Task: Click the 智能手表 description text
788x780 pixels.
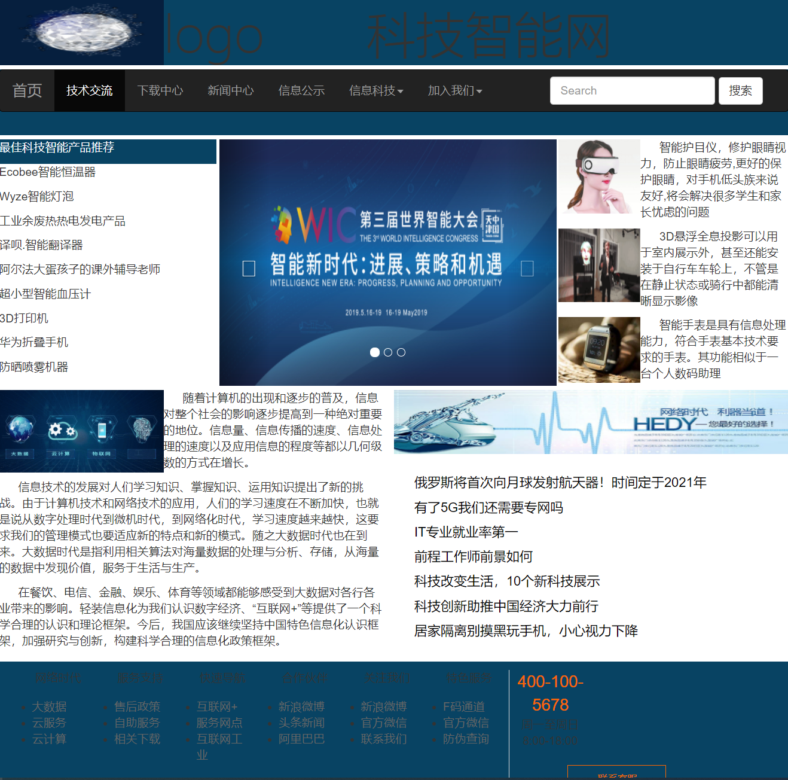Action: pyautogui.click(x=713, y=349)
